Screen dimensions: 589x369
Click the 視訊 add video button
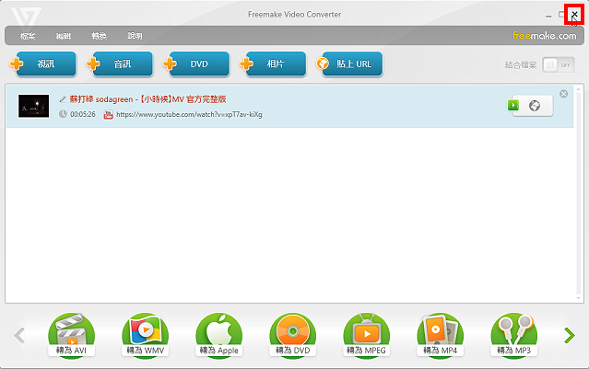pyautogui.click(x=43, y=64)
